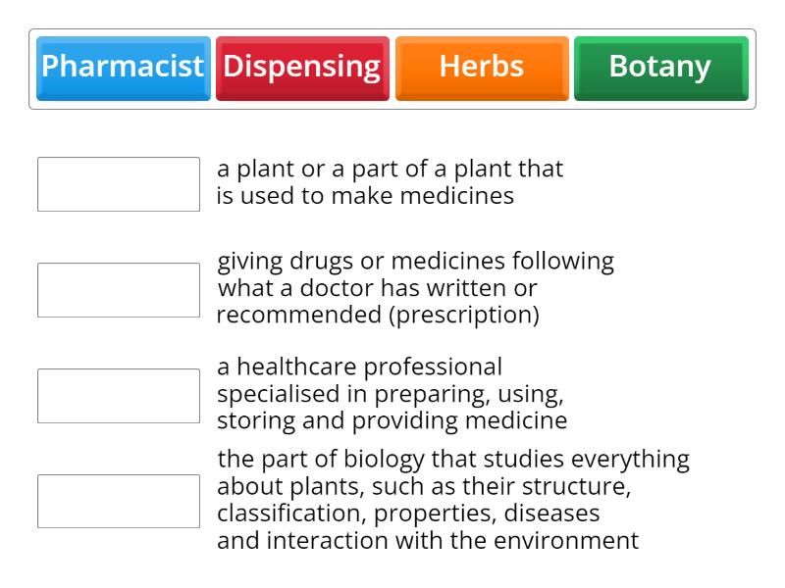Click the definition about making medicines from plants

391,181
